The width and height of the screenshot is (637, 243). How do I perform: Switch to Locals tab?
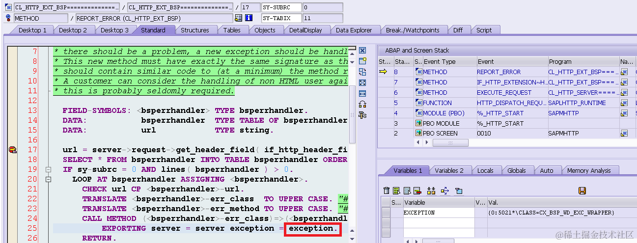(x=485, y=170)
